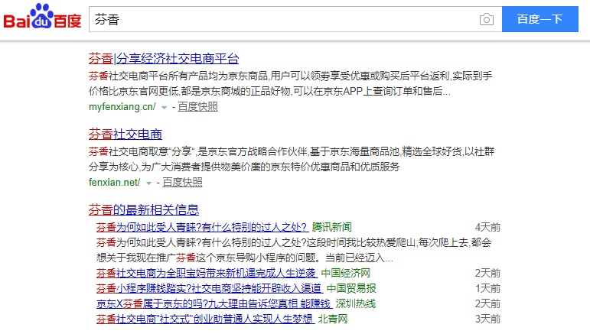Open news 芬香社交电商为全职宝妈带来新机遇 link

[x=207, y=273]
